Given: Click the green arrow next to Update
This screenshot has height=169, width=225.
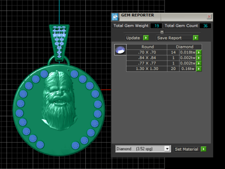Looking at the screenshot, I should point(146,38).
